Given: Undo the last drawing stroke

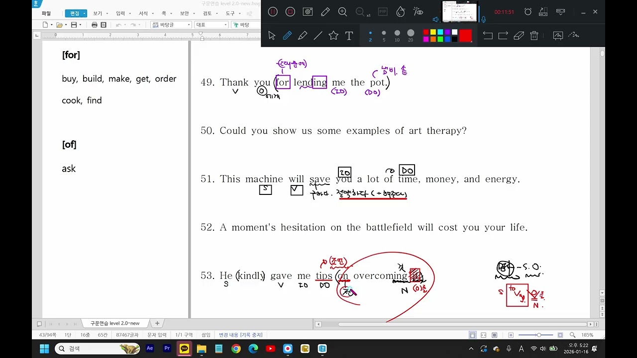Looking at the screenshot, I should 488,35.
